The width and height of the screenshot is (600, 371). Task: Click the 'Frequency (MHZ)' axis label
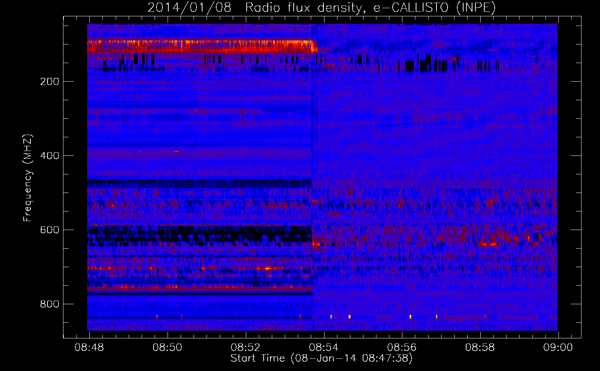click(x=28, y=178)
